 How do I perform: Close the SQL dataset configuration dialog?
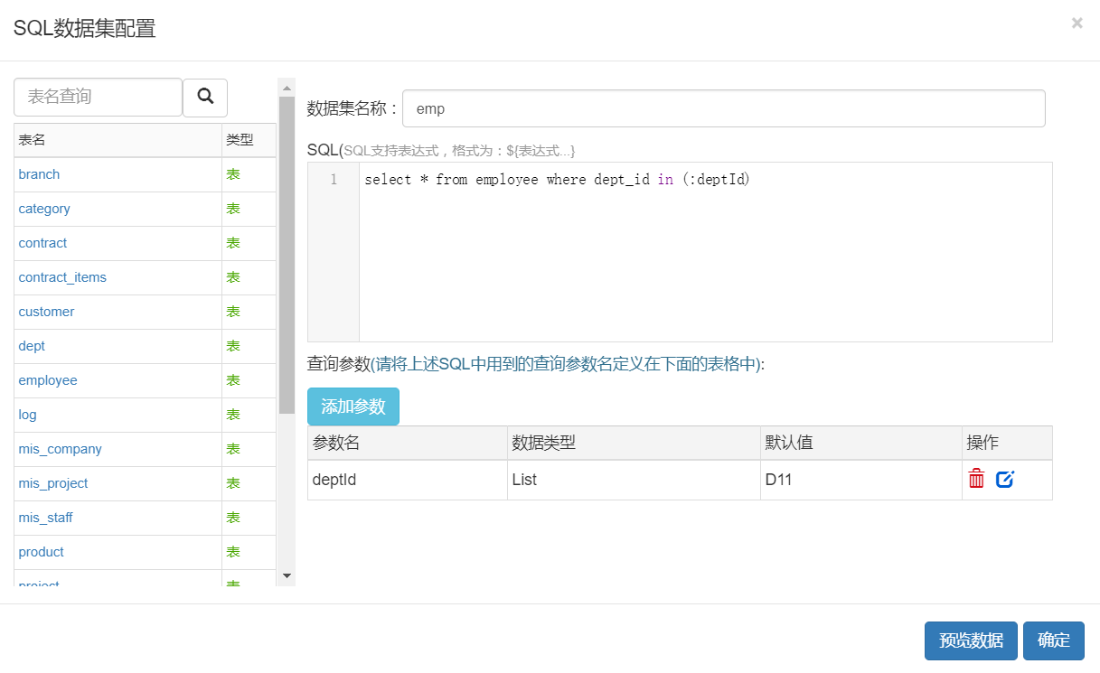(1076, 23)
